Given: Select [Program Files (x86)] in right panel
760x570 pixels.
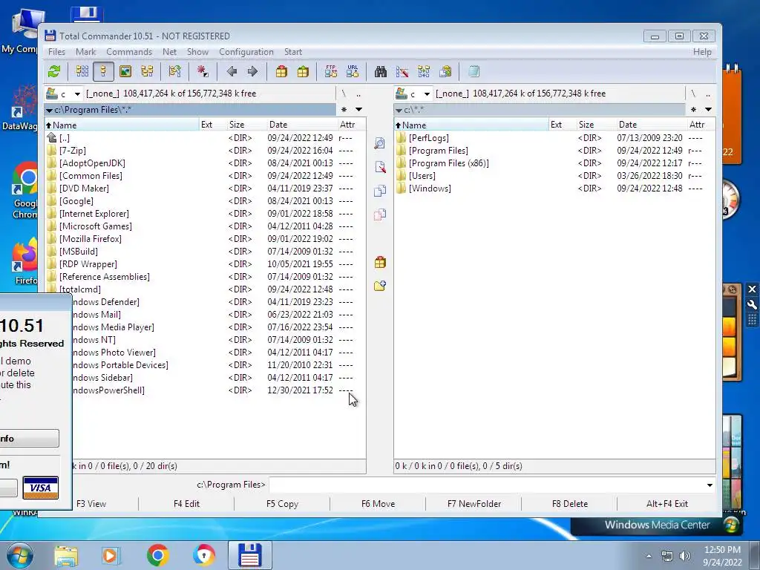Looking at the screenshot, I should 554,163.
